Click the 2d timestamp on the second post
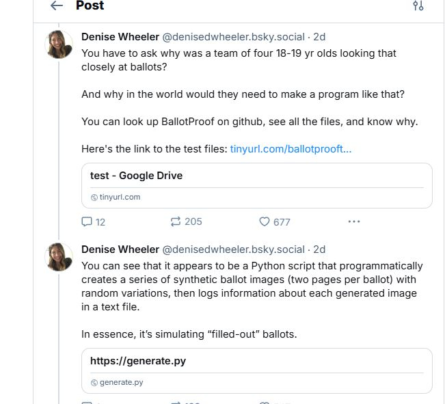This screenshot has width=445, height=404. (319, 250)
